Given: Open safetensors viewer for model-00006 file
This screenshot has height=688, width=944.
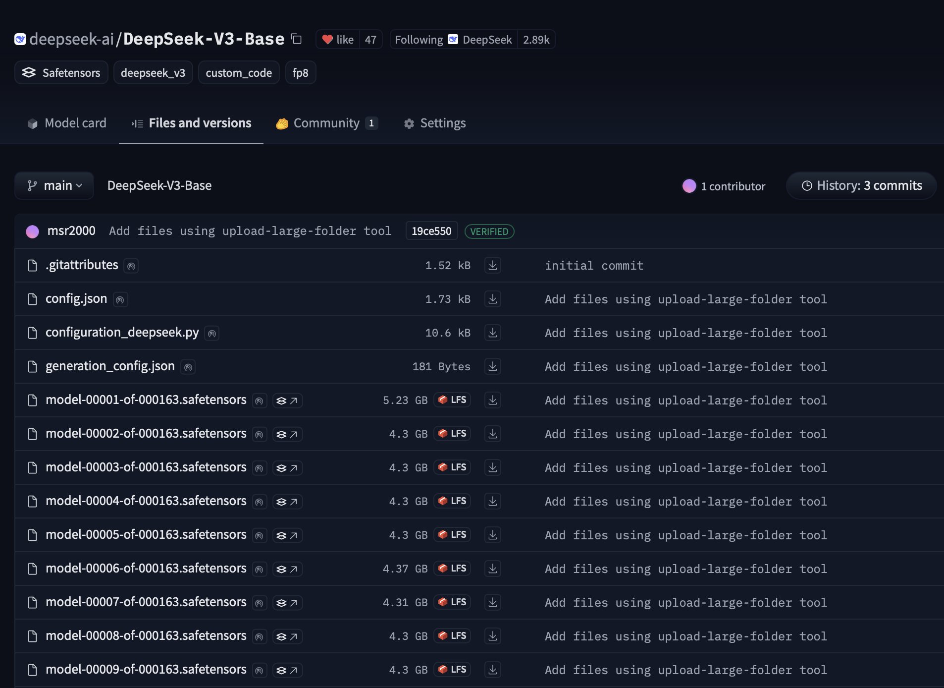Looking at the screenshot, I should click(x=287, y=569).
